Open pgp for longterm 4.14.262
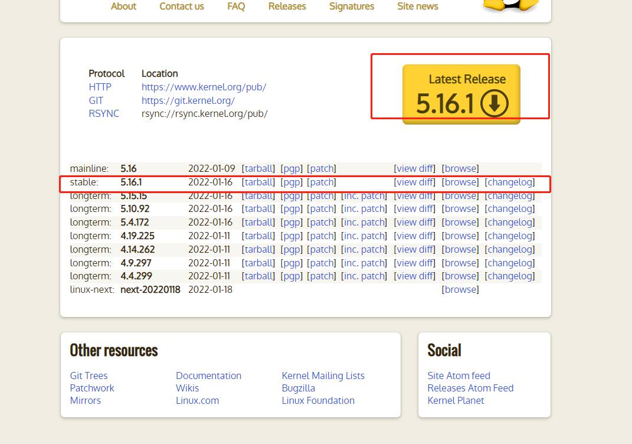Screen dimensions: 632x444 point(292,250)
